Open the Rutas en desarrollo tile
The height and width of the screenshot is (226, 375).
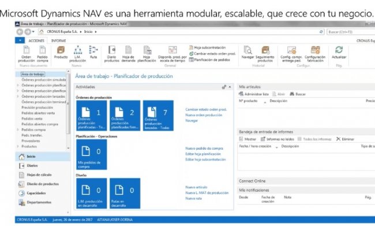(x=125, y=194)
